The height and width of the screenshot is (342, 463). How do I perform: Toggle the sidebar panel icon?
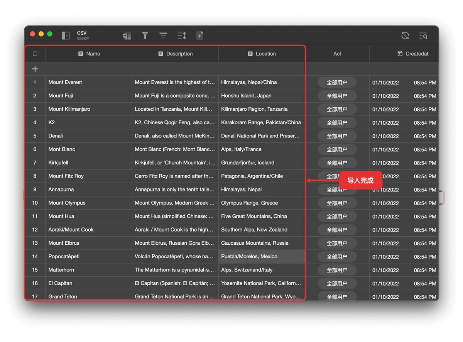click(66, 36)
